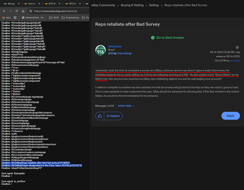The height and width of the screenshot is (190, 244).
Task: Reload the robots.txt page
Action: point(17,11)
